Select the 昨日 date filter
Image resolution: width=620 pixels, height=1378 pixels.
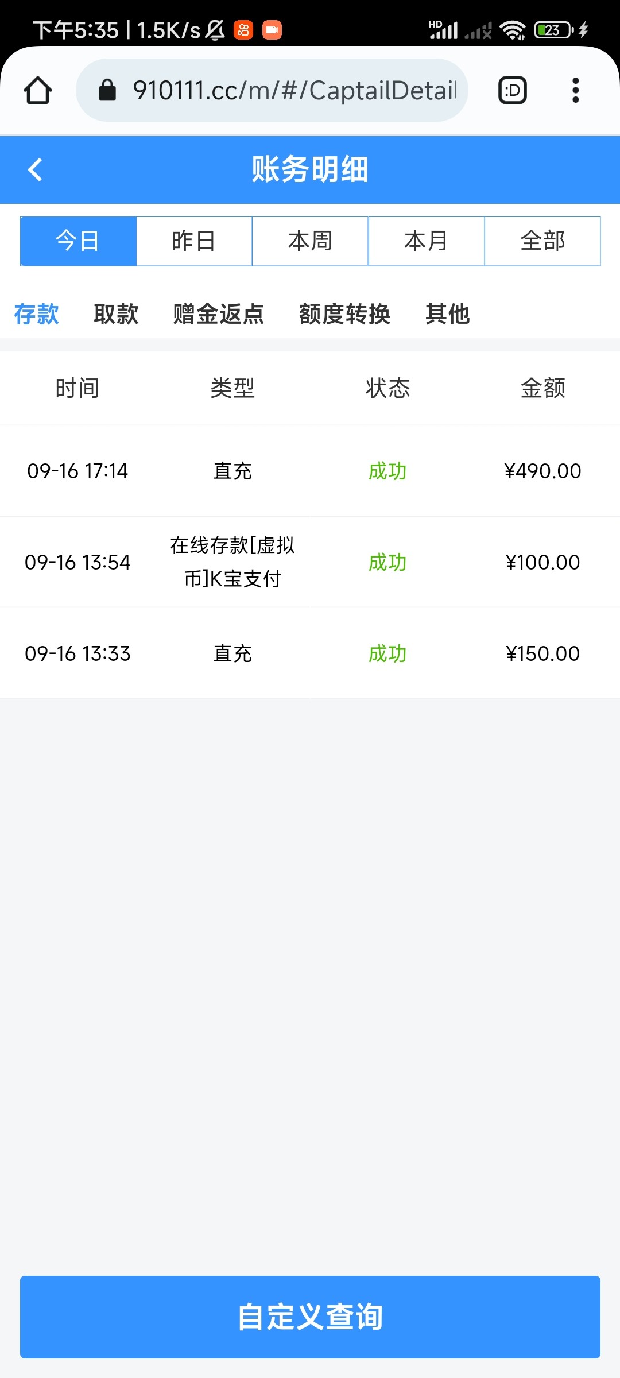[x=194, y=241]
